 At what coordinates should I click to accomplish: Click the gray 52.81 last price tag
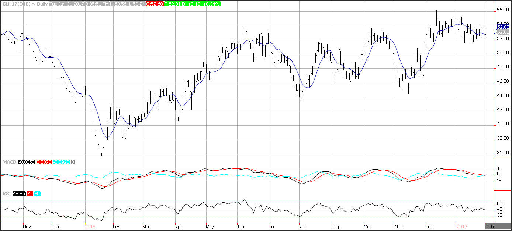point(503,32)
